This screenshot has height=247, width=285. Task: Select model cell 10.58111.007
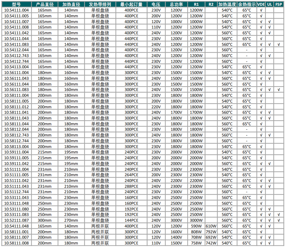click(x=17, y=237)
